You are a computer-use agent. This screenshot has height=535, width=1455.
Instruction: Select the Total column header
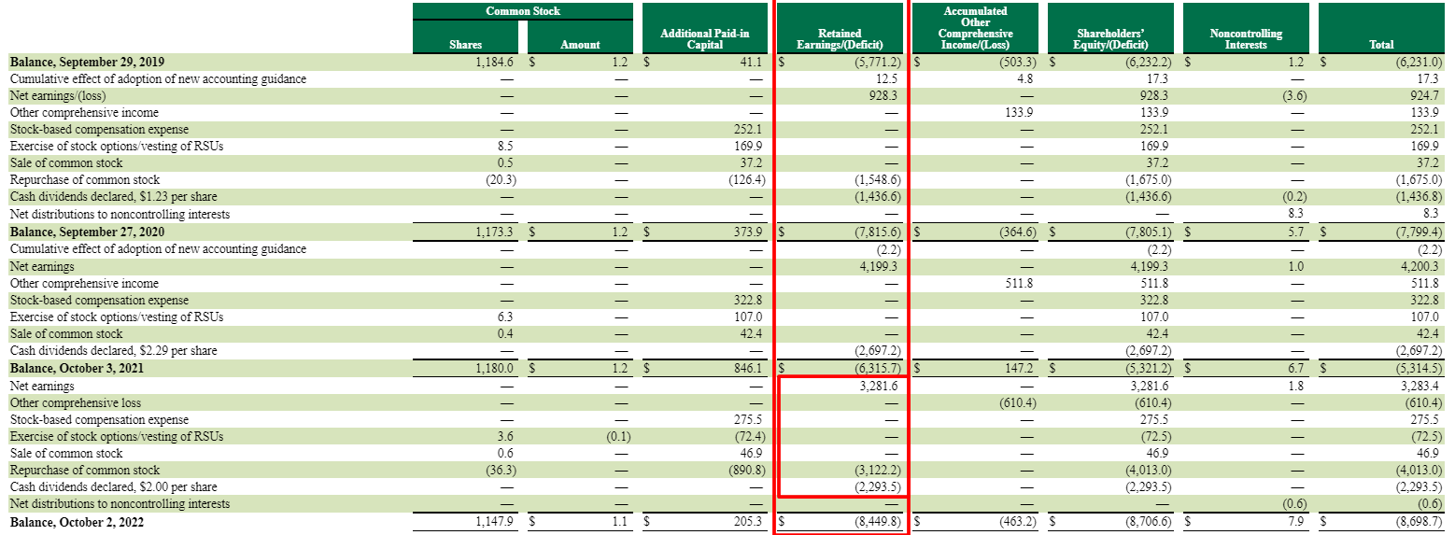[x=1380, y=44]
